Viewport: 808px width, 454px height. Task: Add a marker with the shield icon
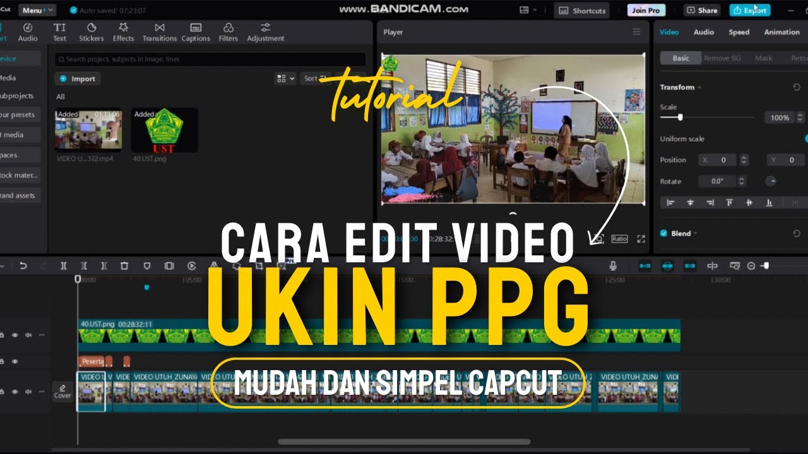pos(146,266)
